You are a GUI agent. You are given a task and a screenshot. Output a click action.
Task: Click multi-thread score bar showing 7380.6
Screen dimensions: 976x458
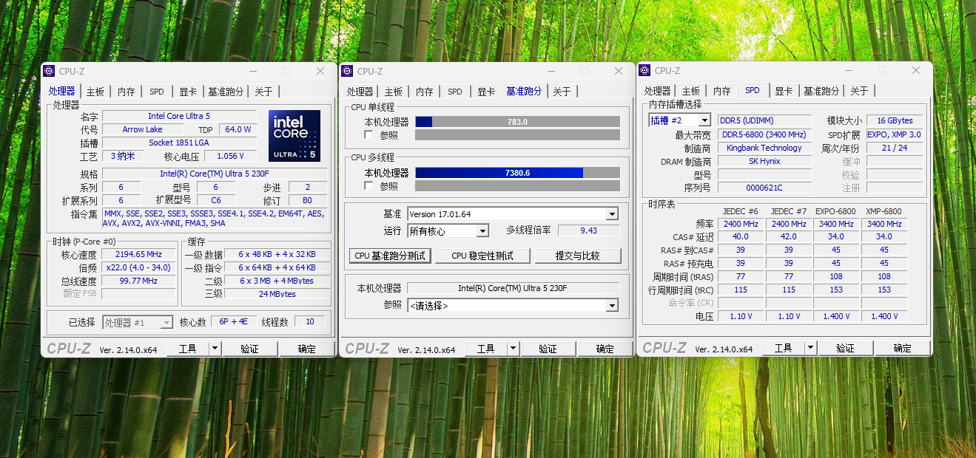click(x=517, y=173)
